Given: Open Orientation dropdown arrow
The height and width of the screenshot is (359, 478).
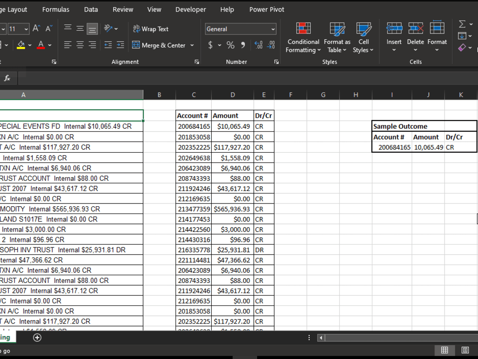Looking at the screenshot, I should tap(116, 29).
